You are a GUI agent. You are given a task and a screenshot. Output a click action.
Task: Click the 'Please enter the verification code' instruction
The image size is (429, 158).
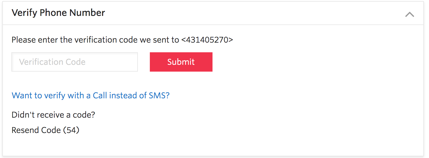(75, 40)
